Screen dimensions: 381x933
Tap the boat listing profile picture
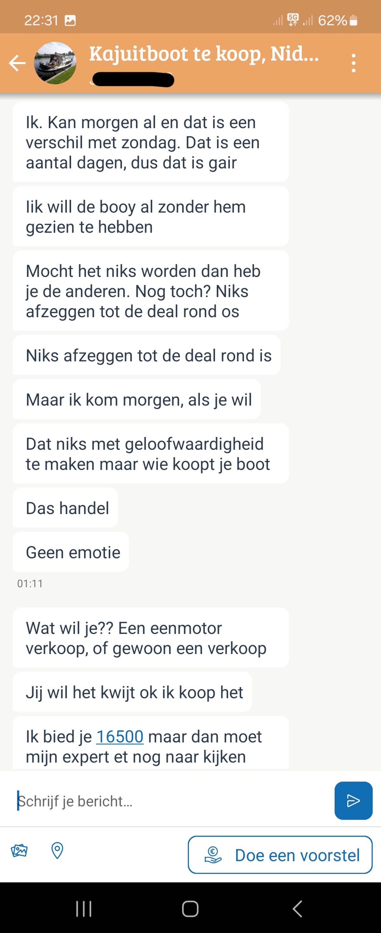pos(55,63)
